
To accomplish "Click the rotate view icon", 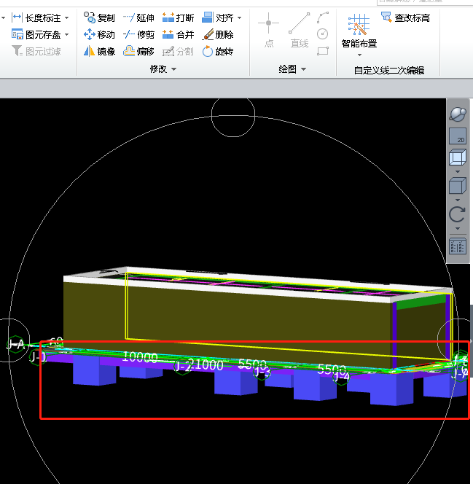I will 457,214.
